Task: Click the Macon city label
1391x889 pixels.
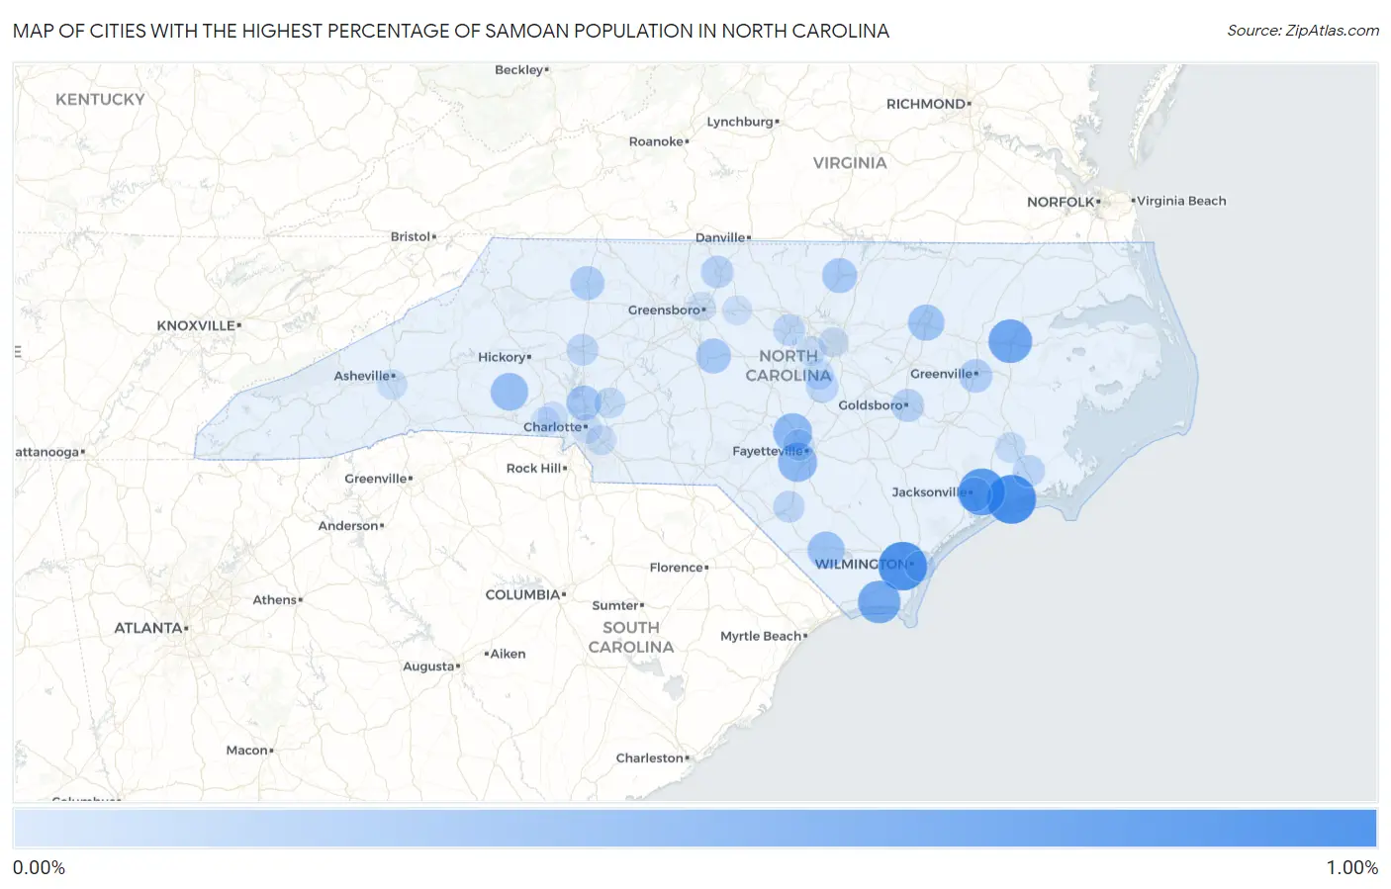Action: (247, 751)
